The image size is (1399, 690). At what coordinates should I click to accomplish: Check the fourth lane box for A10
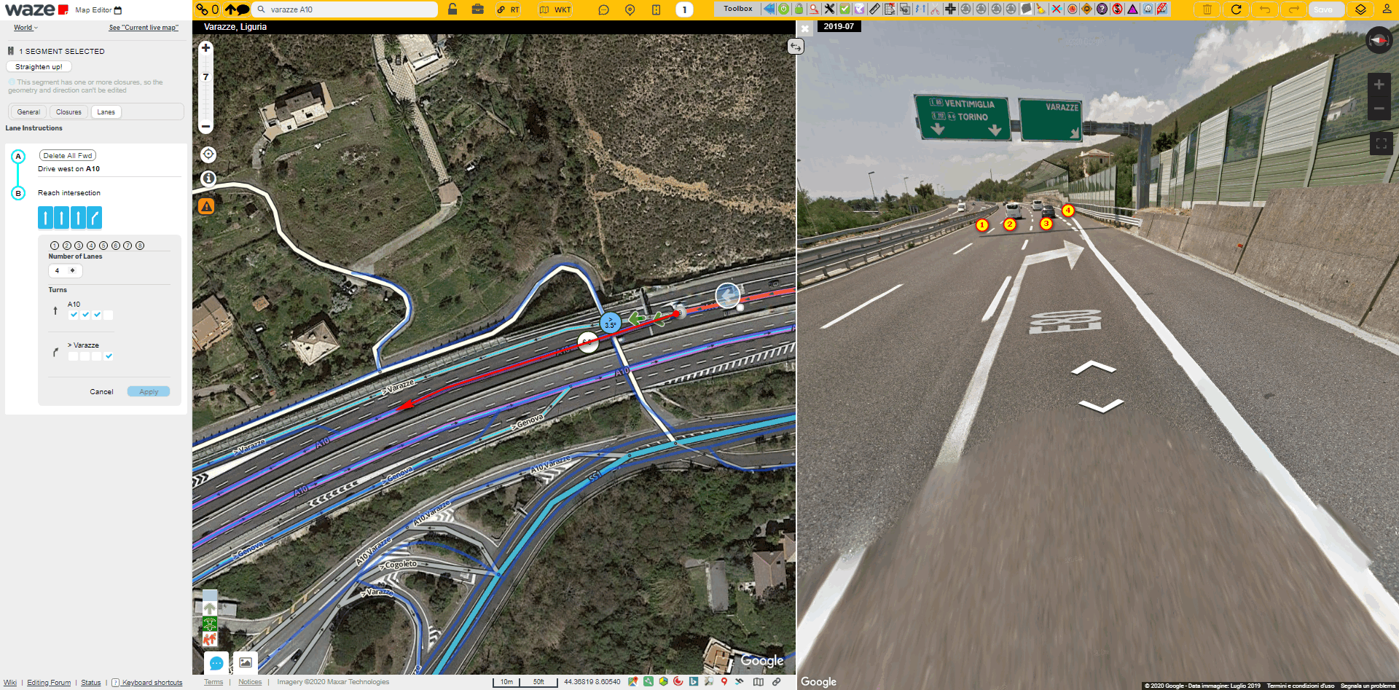tap(109, 315)
